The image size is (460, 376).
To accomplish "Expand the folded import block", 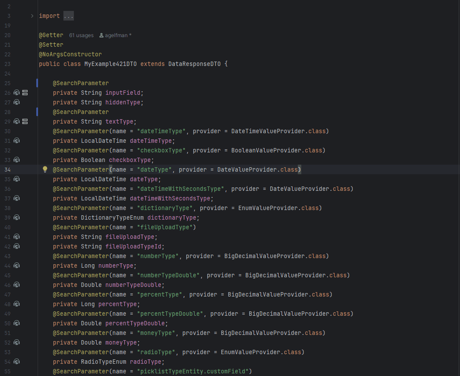I will 32,16.
